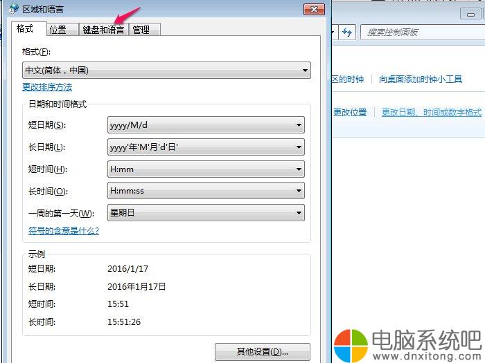Click the refresh icon in control panel window

tap(347, 32)
